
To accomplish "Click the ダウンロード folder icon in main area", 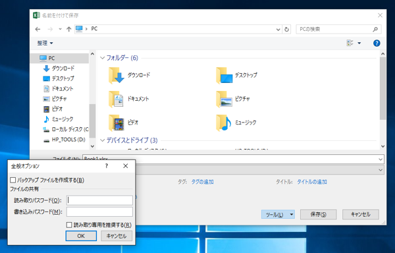I will pyautogui.click(x=116, y=75).
